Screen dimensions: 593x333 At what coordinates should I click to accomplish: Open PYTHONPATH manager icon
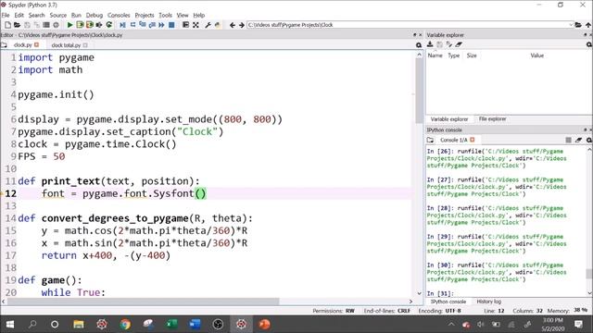point(218,25)
